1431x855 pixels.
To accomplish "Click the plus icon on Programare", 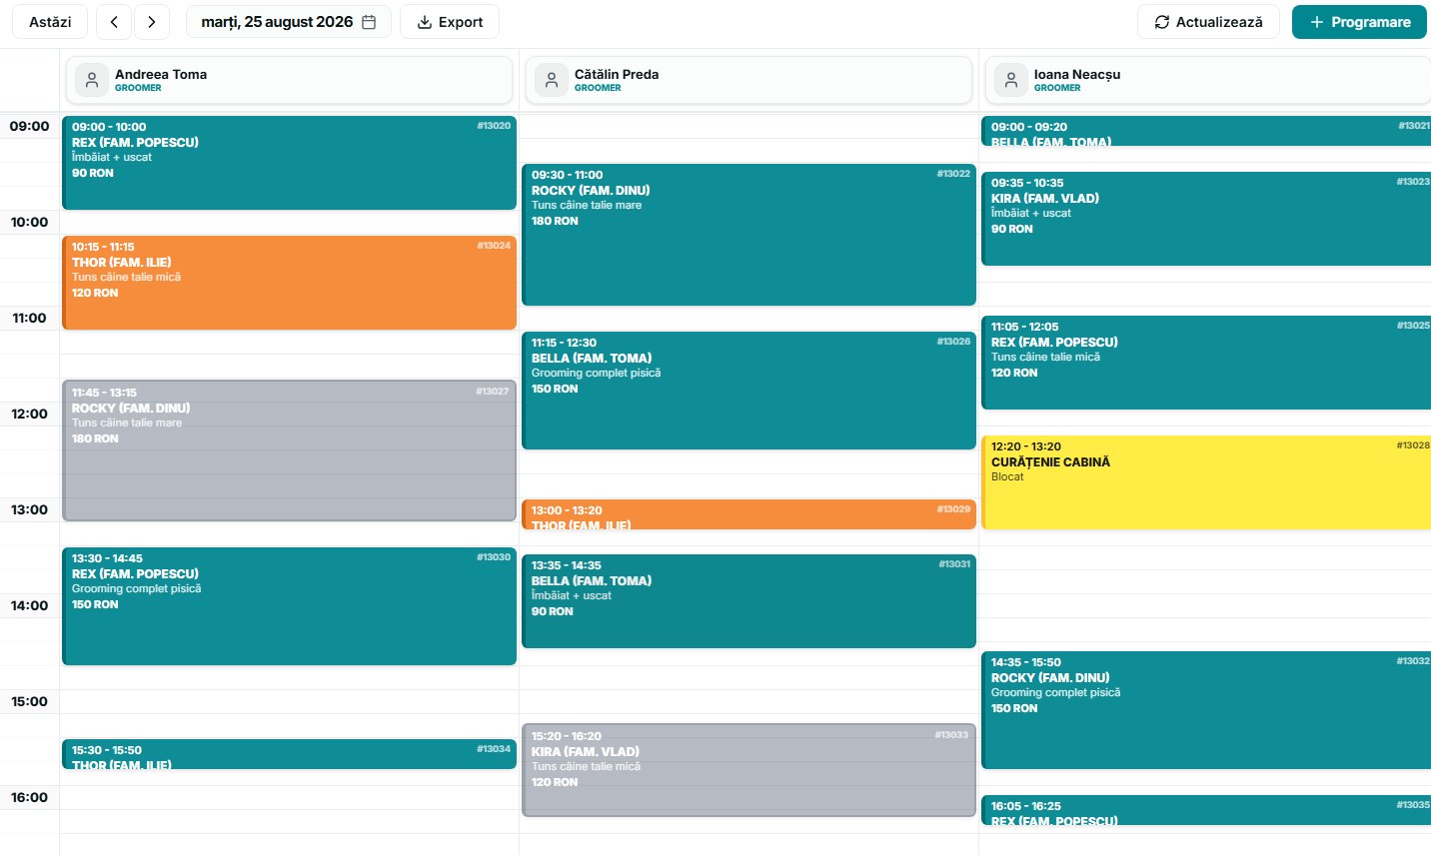I will coord(1317,22).
